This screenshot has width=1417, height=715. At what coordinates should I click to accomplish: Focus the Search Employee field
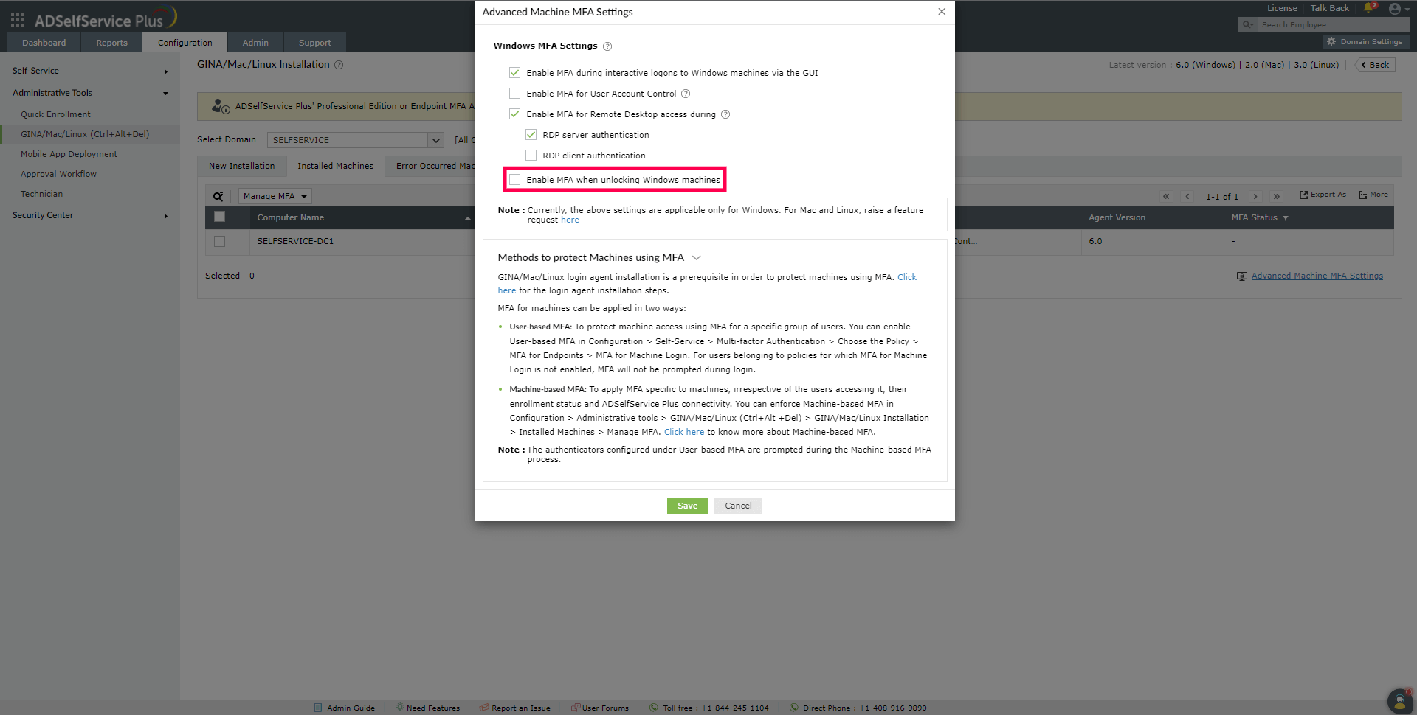[x=1332, y=24]
